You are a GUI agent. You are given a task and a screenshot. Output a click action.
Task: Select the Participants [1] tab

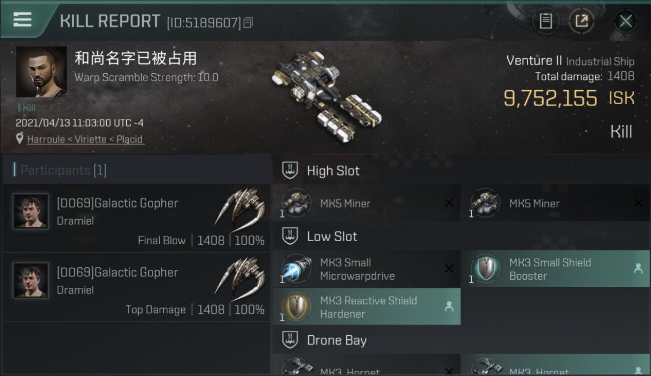(x=63, y=170)
